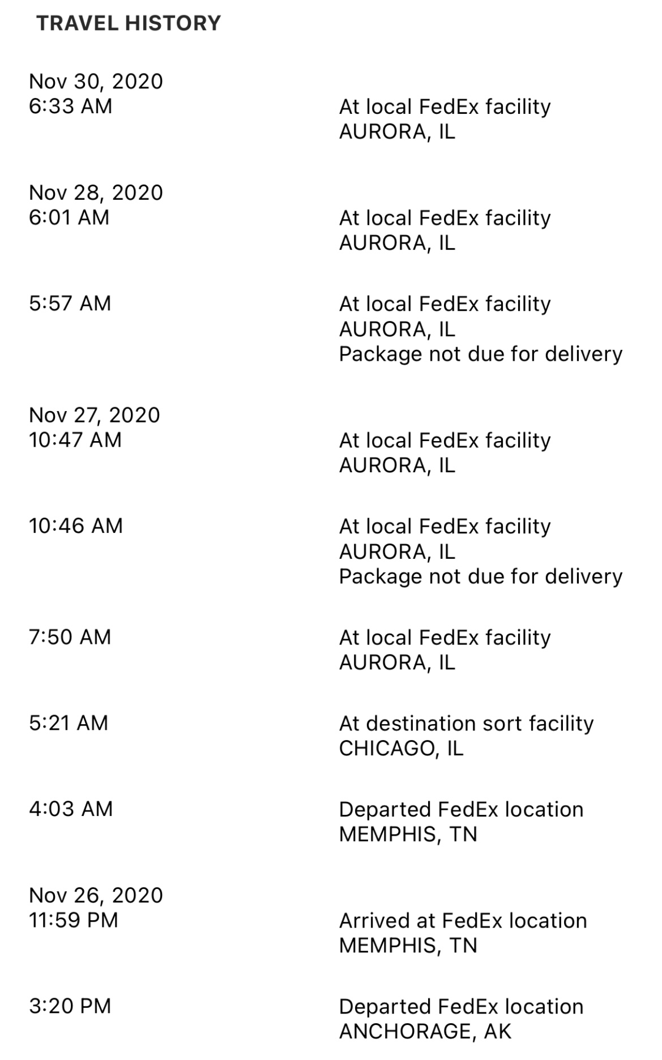Tap the 5:57 AM timestamp
Viewport: 662px width, 1060px height.
click(x=70, y=304)
